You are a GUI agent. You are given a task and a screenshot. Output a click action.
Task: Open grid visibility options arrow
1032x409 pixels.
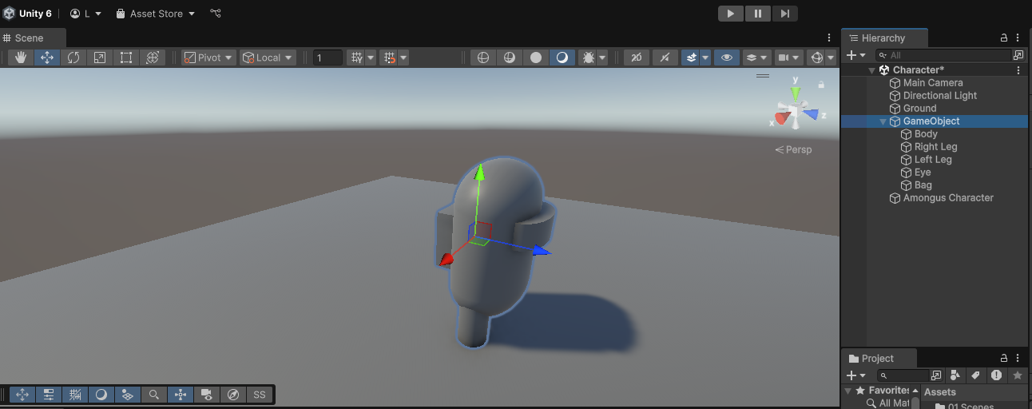pos(371,58)
